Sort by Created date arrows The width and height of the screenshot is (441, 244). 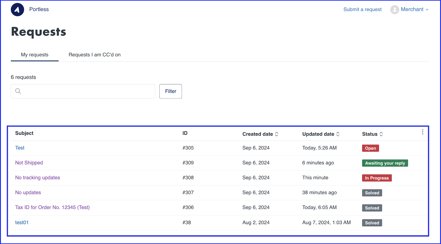tap(276, 134)
